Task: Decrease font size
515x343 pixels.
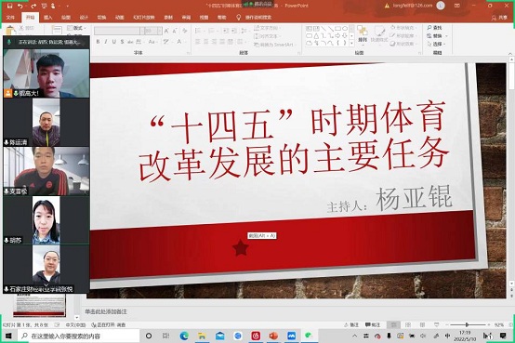Action: tap(175, 31)
